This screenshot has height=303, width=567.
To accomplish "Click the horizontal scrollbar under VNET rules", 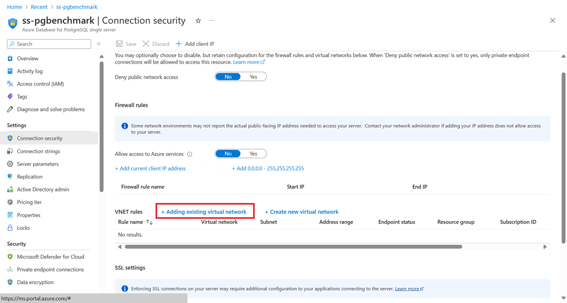I will click(x=293, y=247).
